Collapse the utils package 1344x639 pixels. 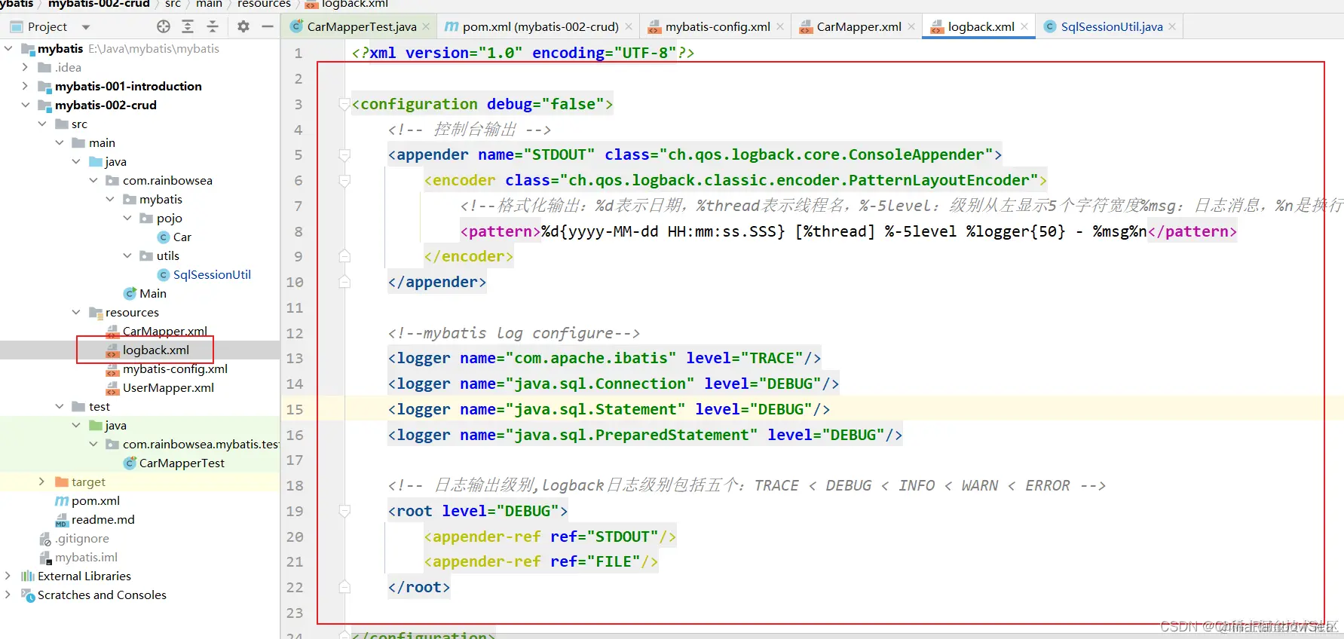127,255
